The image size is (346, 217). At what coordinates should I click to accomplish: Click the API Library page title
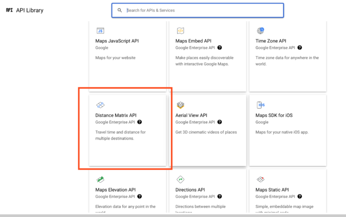[30, 10]
